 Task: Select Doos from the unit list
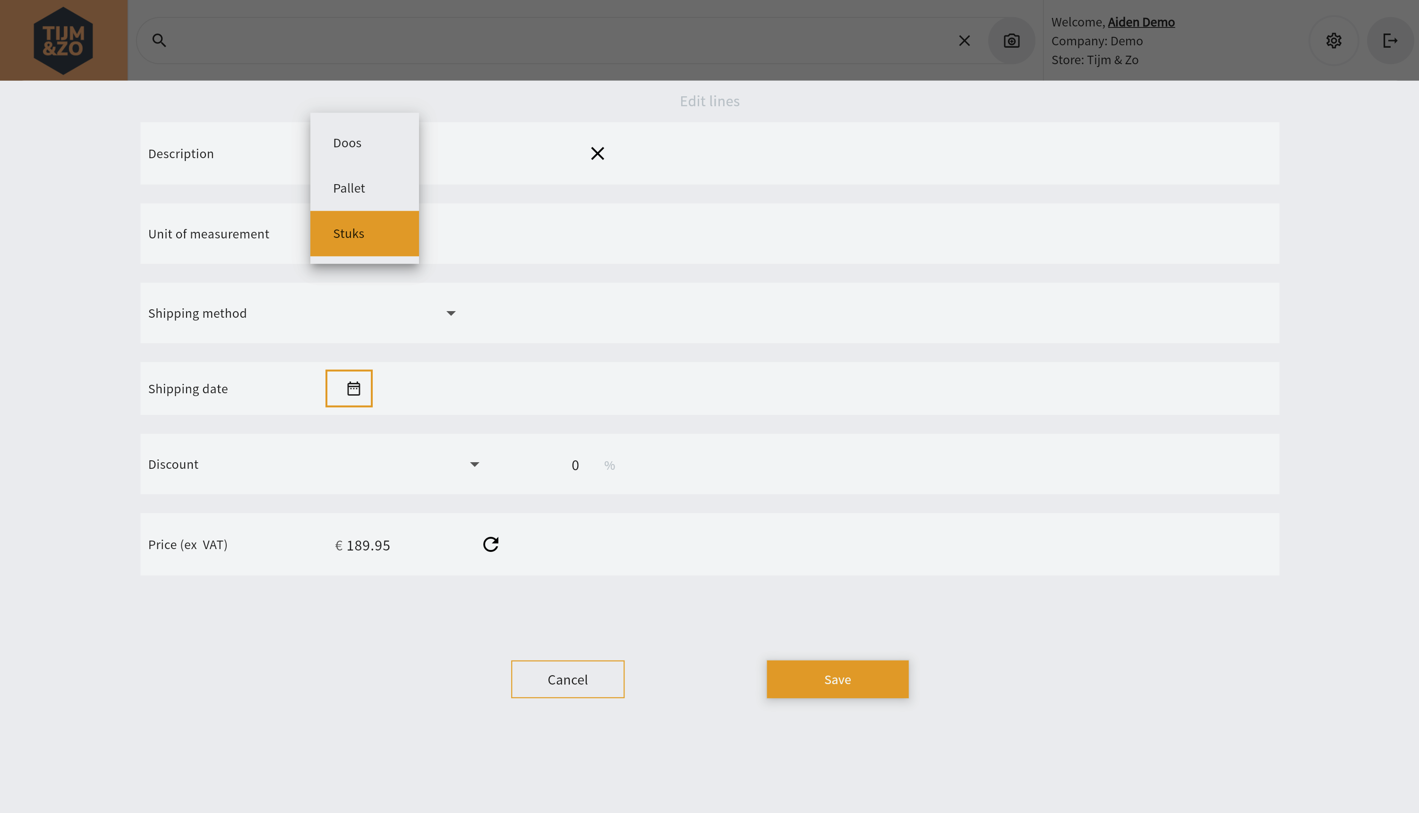(x=364, y=143)
